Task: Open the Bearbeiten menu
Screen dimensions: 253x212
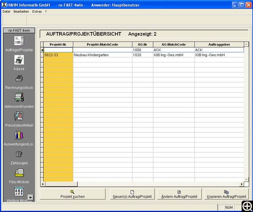Action: point(21,11)
